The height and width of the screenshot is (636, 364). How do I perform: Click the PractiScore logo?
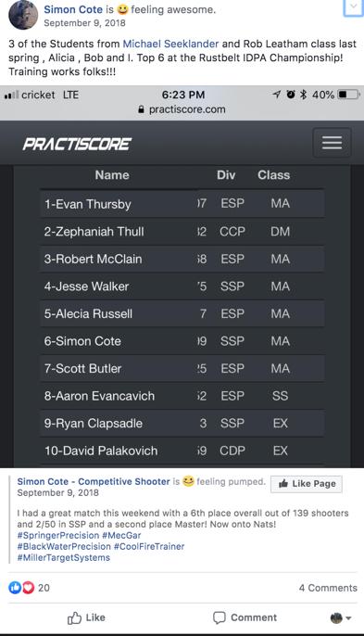pyautogui.click(x=77, y=144)
